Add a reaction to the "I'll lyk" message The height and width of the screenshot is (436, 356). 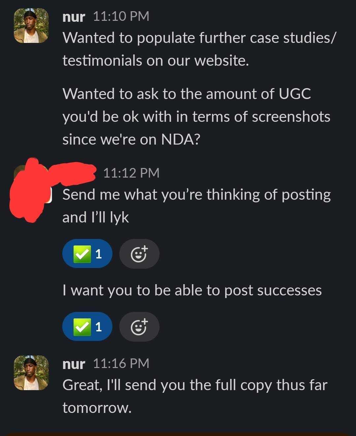click(x=139, y=254)
